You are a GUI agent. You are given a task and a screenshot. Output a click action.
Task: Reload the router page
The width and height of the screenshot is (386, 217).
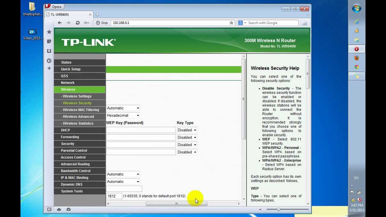click(x=78, y=23)
